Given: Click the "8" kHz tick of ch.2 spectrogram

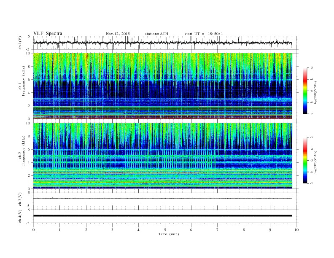Looking at the screenshot, I should click(29, 136).
